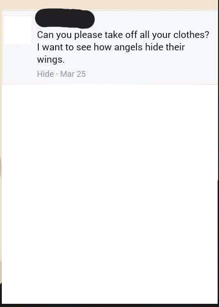Click the empty white area below the comment
219x307 pixels.
[x=109, y=194]
